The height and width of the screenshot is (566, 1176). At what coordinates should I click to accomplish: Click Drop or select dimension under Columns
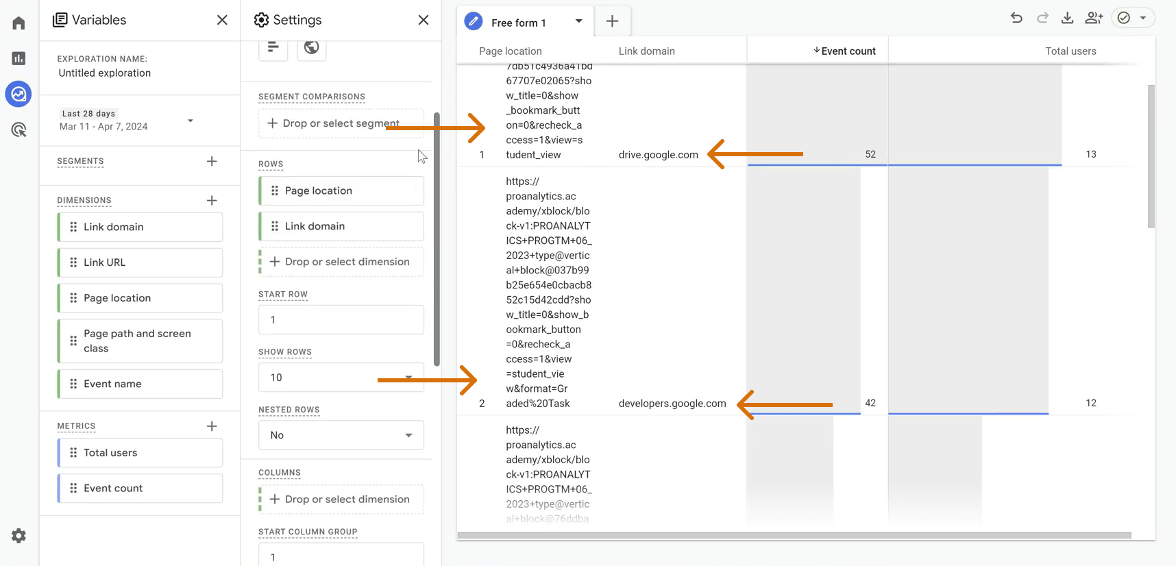coord(341,500)
